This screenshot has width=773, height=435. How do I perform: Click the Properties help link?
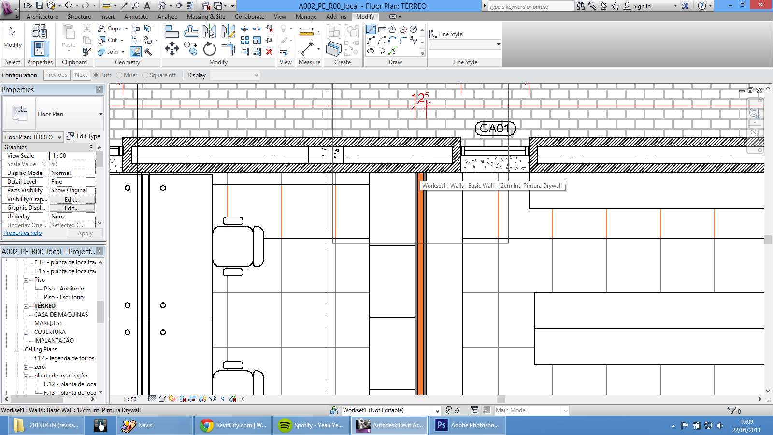click(x=22, y=233)
